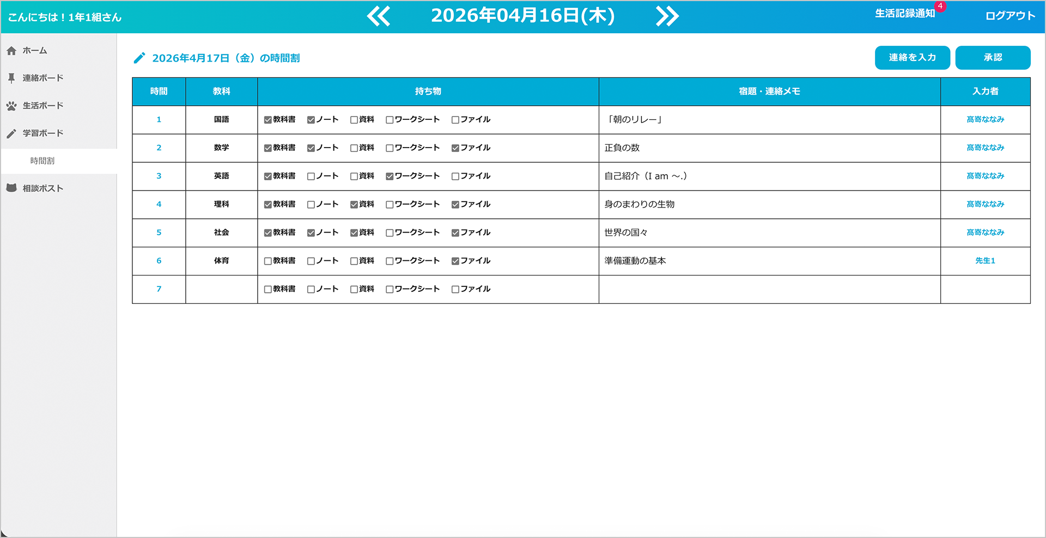Click the pencil icon for 学習ボード
The height and width of the screenshot is (538, 1046).
11,133
